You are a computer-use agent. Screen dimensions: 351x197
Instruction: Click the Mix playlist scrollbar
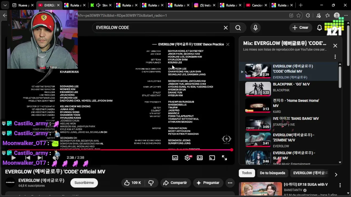(x=340, y=77)
